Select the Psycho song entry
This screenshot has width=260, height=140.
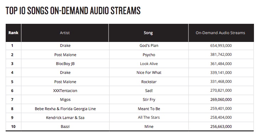pos(149,55)
